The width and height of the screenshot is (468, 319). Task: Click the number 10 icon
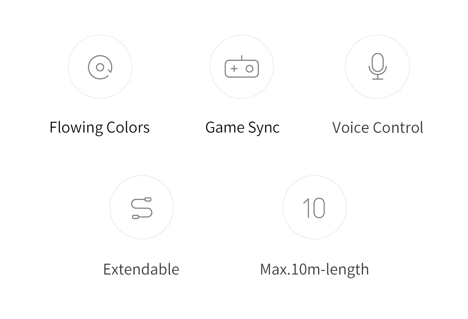coord(314,208)
